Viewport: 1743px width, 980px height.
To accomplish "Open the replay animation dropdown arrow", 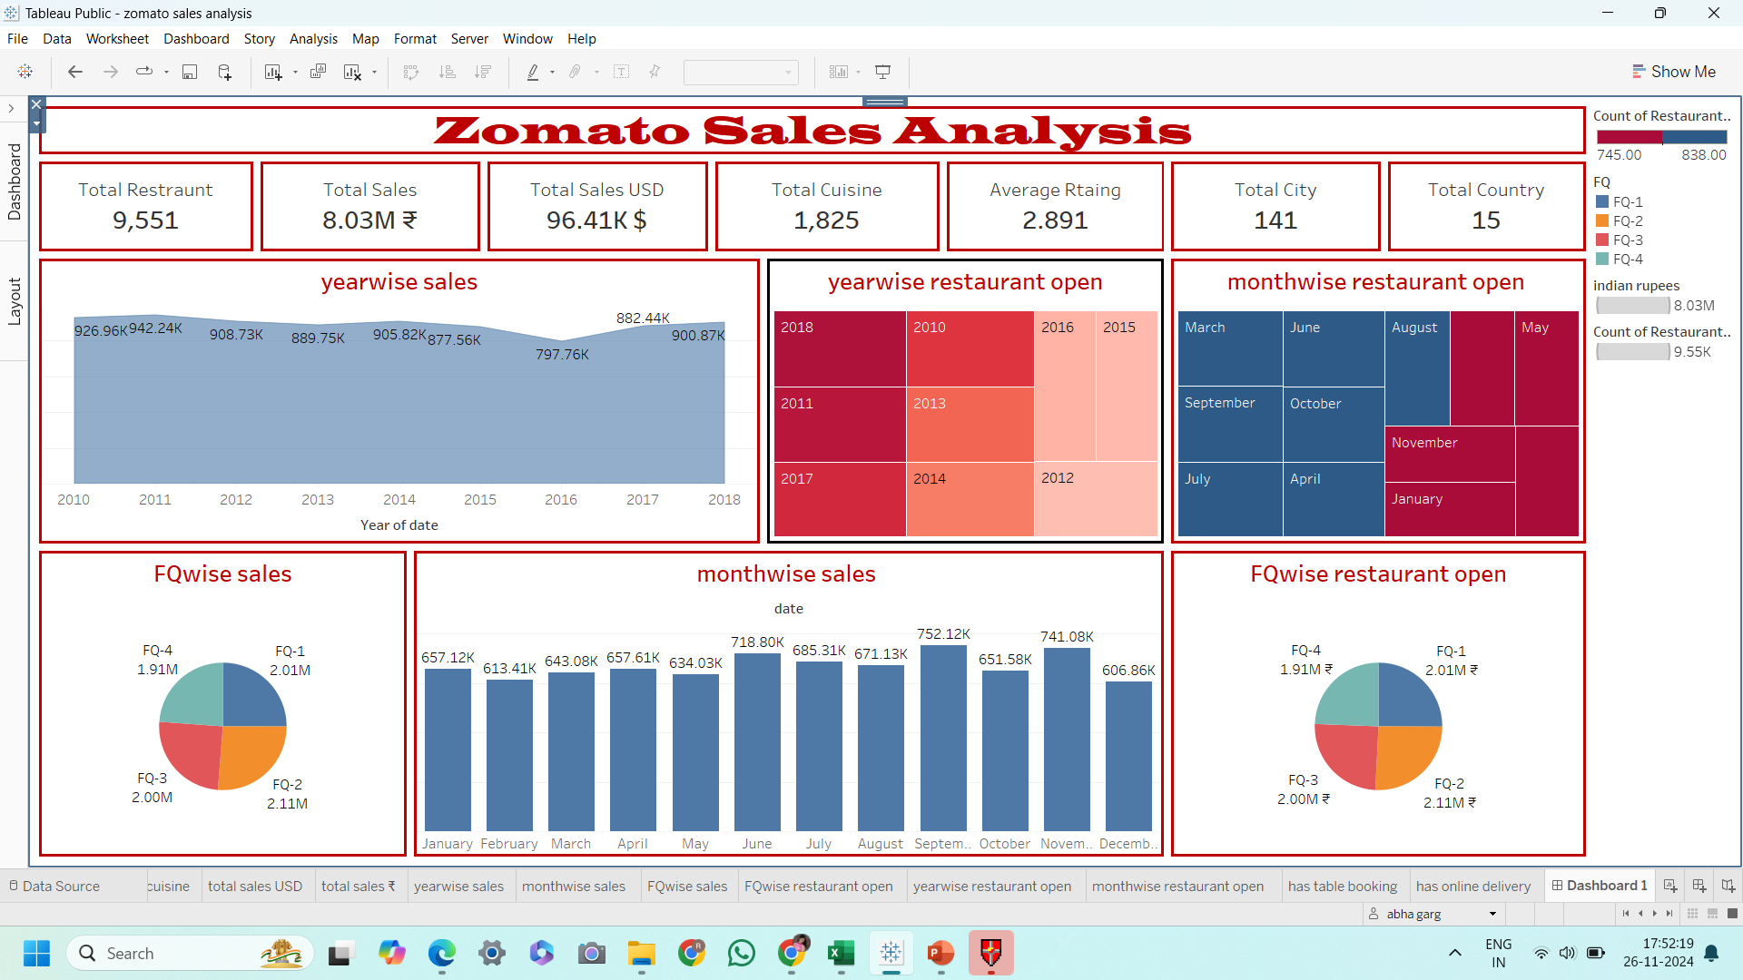I will pos(166,72).
